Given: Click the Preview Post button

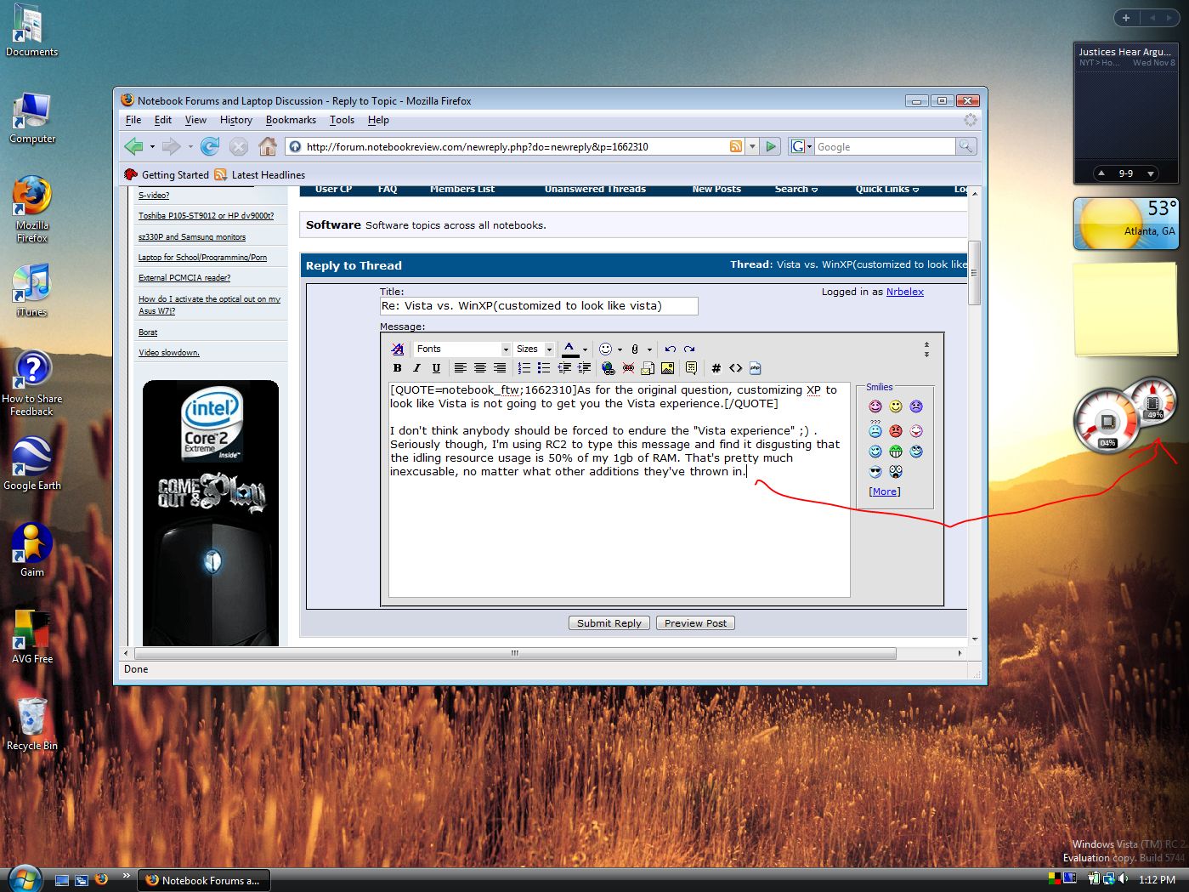Looking at the screenshot, I should click(x=695, y=623).
